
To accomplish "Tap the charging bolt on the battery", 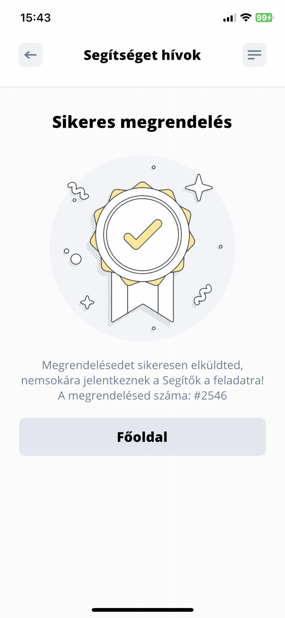I will pos(269,18).
